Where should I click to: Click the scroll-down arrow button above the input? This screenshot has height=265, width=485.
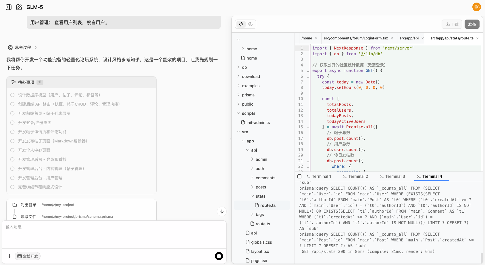[x=222, y=211]
